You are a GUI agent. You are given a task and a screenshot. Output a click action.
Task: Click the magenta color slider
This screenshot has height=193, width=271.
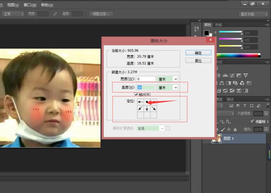click(x=230, y=39)
